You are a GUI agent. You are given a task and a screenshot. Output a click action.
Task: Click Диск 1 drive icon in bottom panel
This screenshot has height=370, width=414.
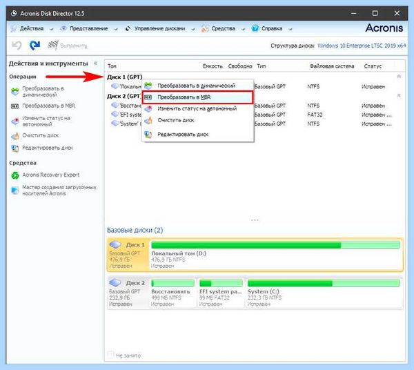pyautogui.click(x=115, y=244)
